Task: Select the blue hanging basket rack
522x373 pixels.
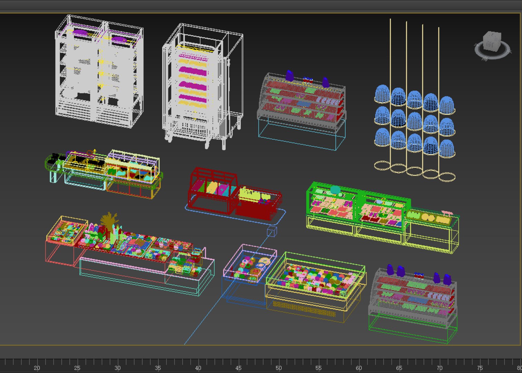Action: pyautogui.click(x=414, y=99)
